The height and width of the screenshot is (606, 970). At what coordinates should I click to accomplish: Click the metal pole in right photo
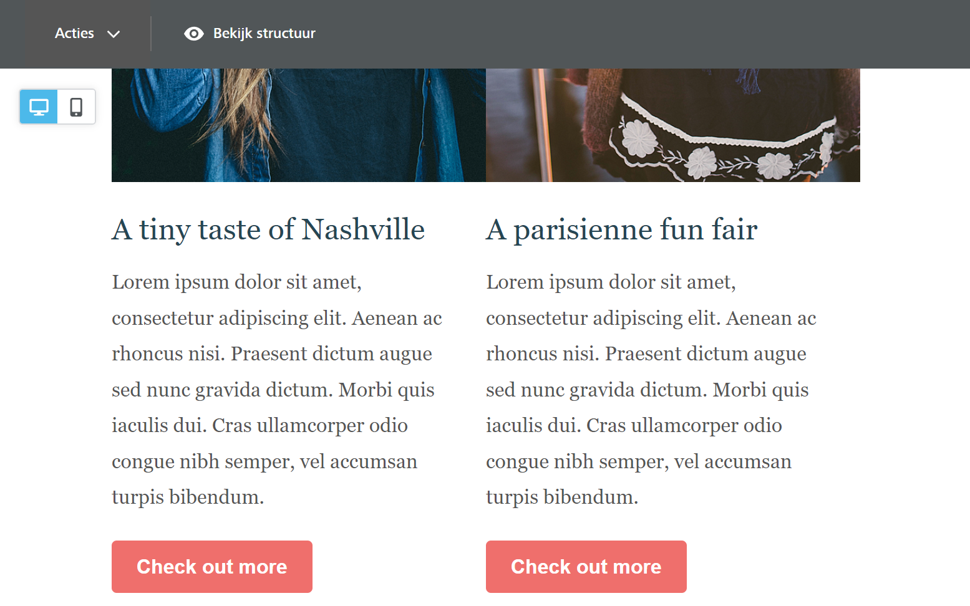543,125
